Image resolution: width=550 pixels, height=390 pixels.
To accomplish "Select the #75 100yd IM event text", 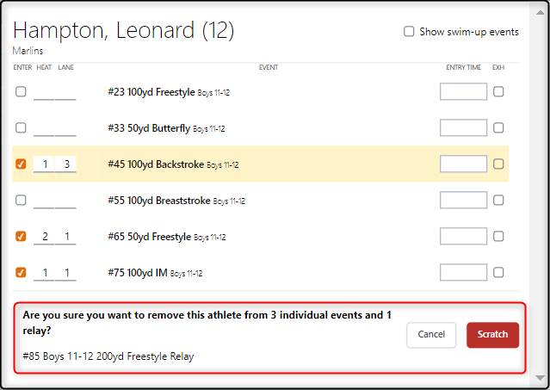I will 155,273.
